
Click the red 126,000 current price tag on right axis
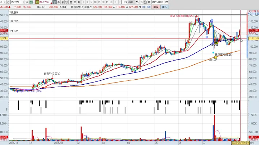click(254, 31)
